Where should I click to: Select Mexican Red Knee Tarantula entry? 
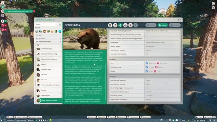48,85
